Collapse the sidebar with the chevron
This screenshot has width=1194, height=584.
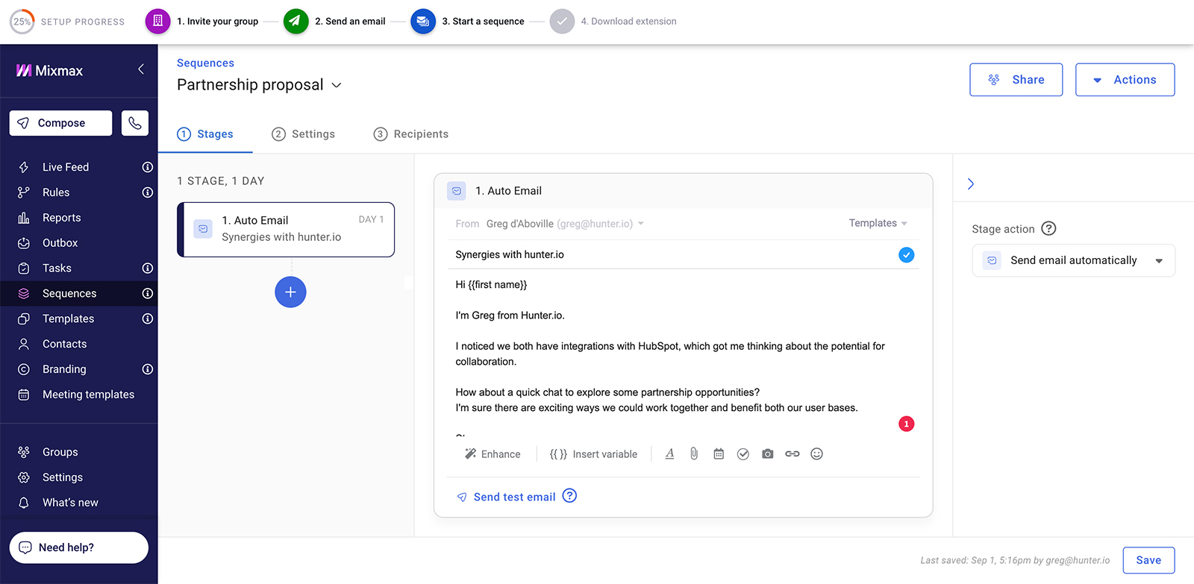141,69
